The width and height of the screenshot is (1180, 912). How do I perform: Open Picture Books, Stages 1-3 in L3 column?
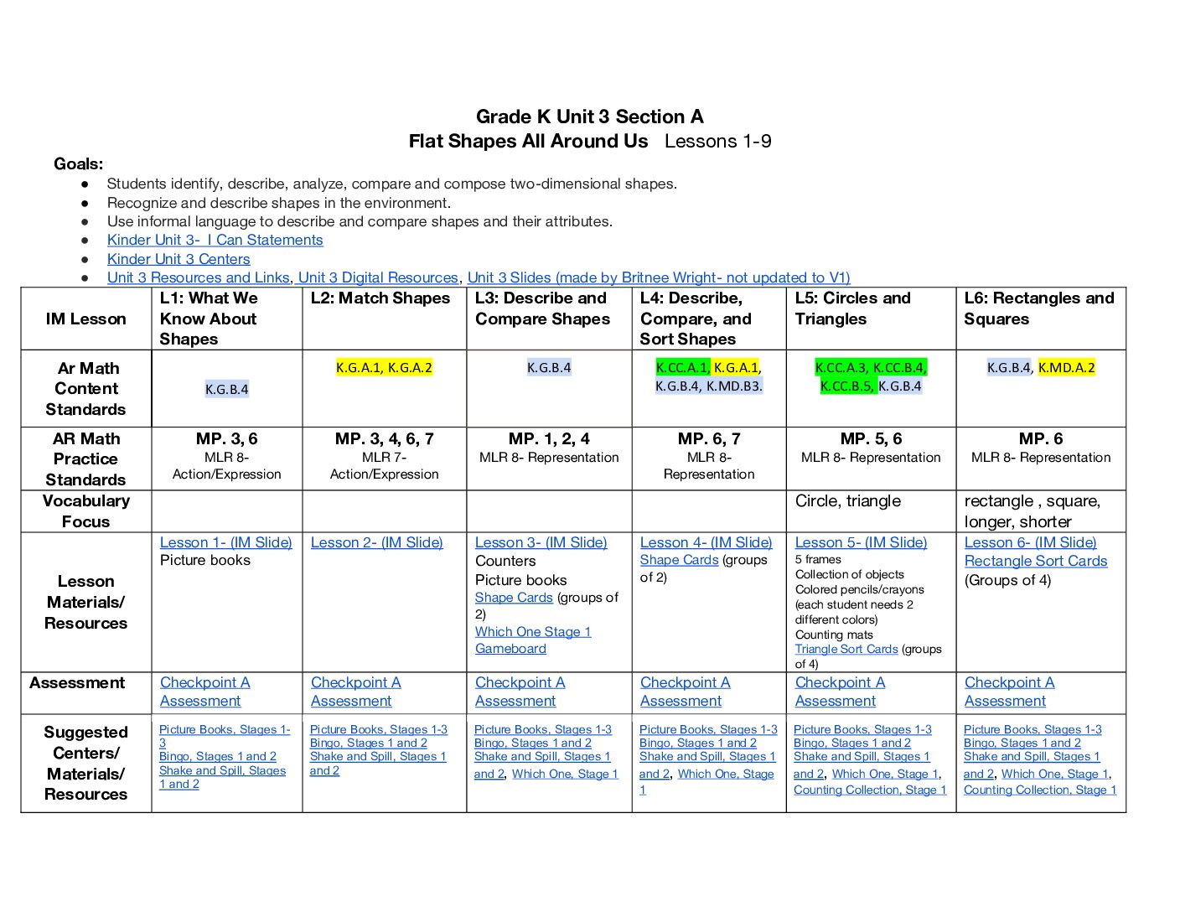[x=543, y=730]
